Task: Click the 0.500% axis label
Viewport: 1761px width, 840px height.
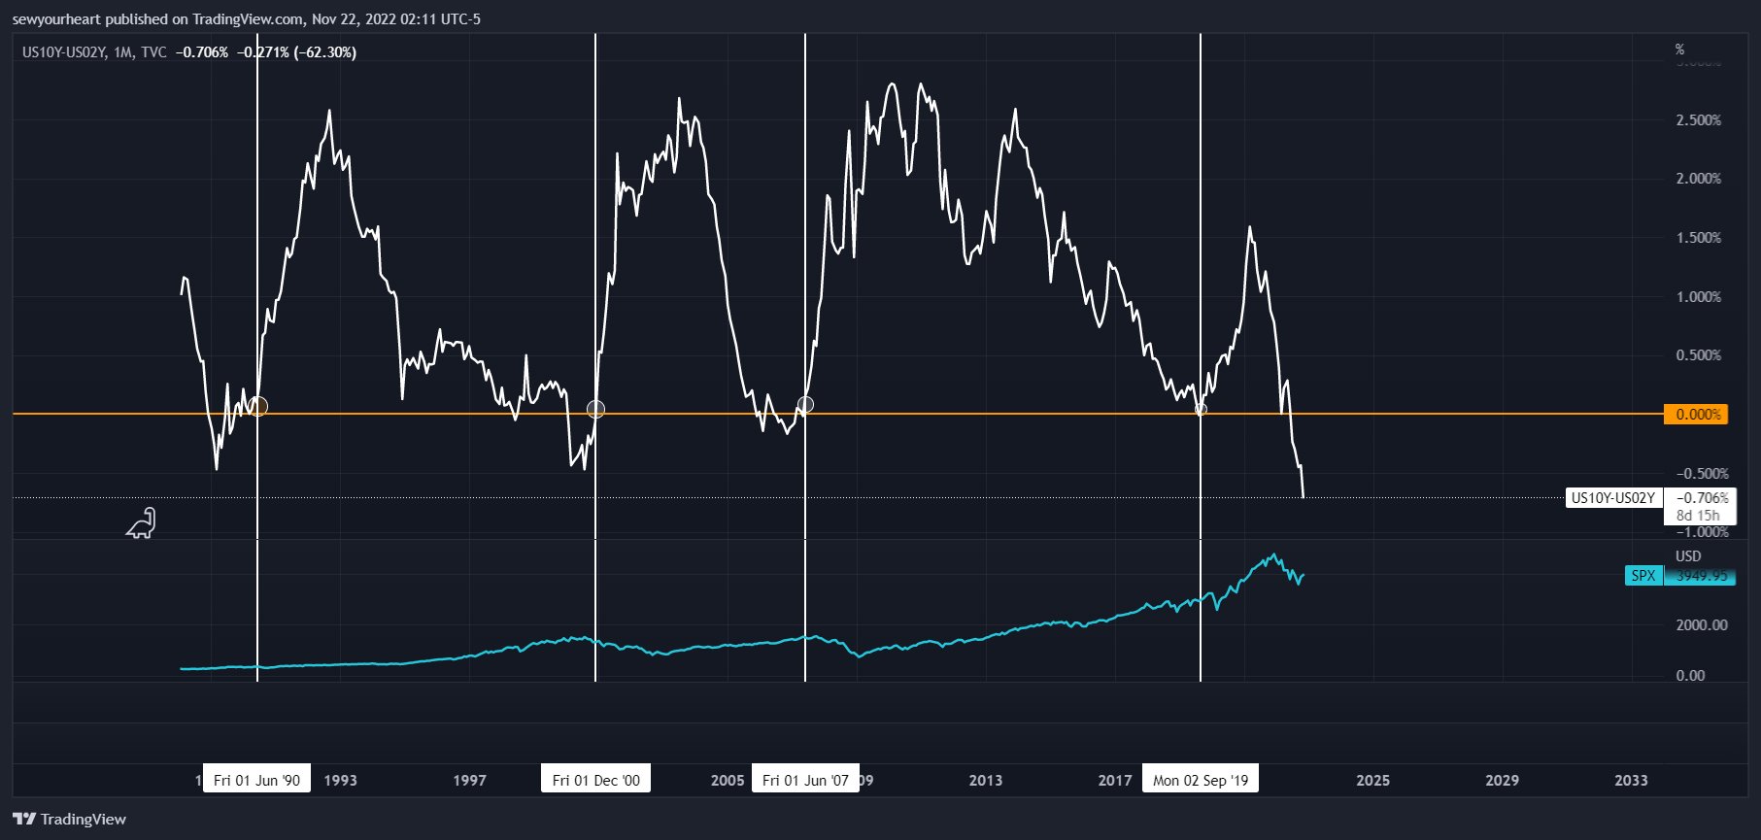Action: [x=1698, y=355]
